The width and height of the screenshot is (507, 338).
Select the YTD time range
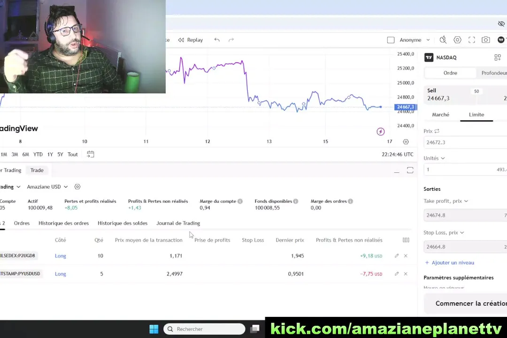click(38, 154)
